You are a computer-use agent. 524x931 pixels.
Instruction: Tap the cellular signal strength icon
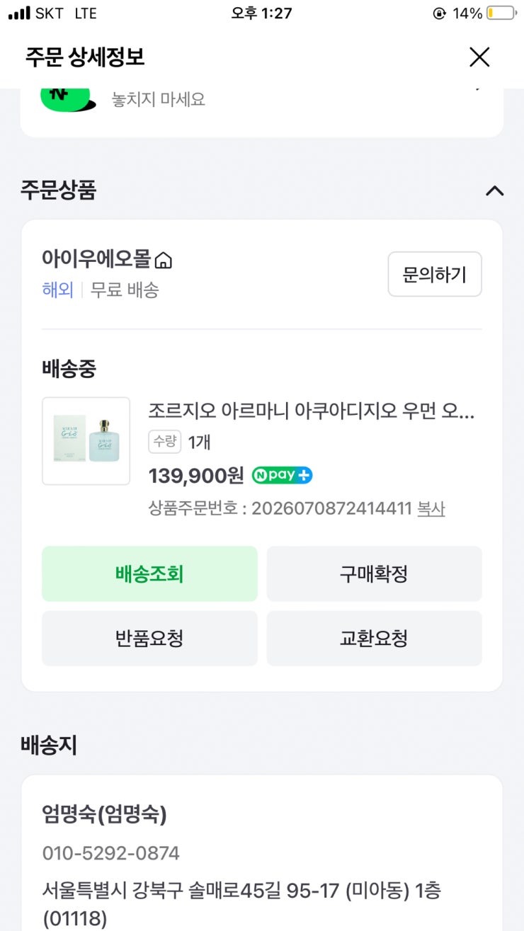[19, 13]
